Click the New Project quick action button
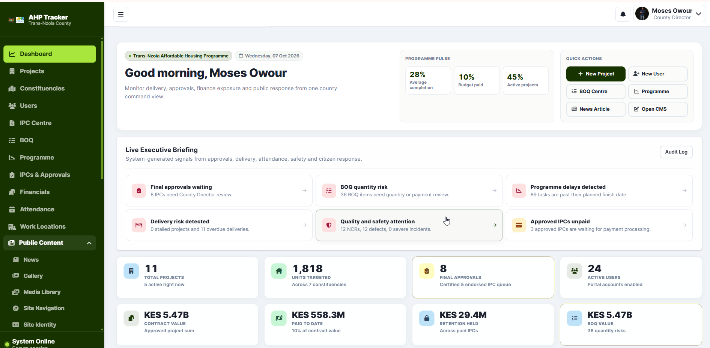The width and height of the screenshot is (710, 348). pos(596,74)
